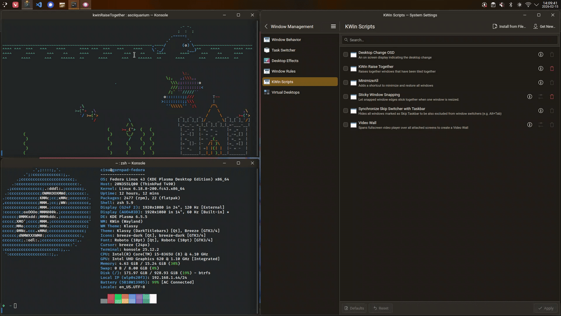
Task: Show info for Desktop Change OSD script
Action: (540, 54)
